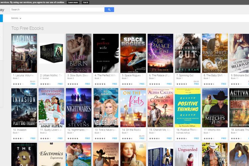The width and height of the screenshot is (249, 166).
Task: Open The Cowboy Inherits a Bride cover
Action: (106, 154)
